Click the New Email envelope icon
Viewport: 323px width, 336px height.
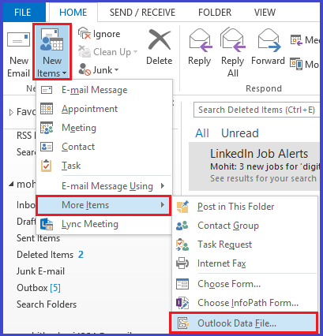point(18,40)
